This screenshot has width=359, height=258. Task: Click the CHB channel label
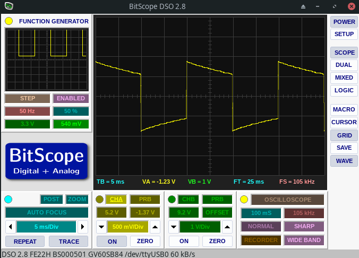coord(188,199)
